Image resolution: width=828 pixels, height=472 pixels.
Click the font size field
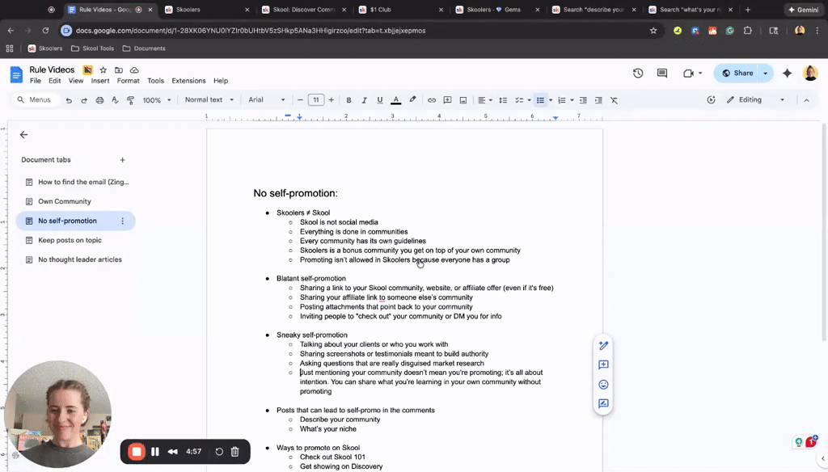point(316,99)
